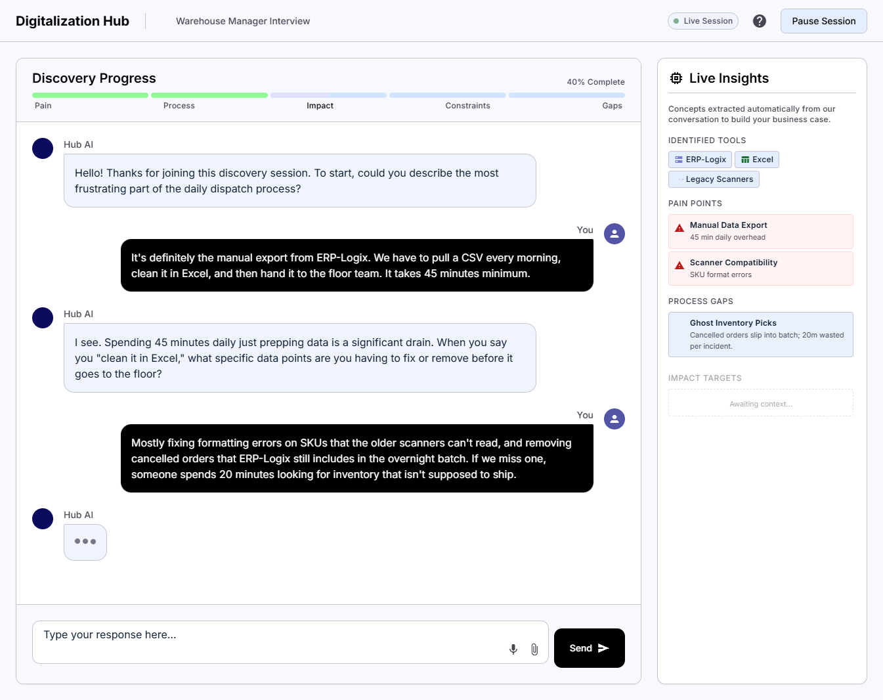
Task: Go to the Pain progress step
Action: 43,106
